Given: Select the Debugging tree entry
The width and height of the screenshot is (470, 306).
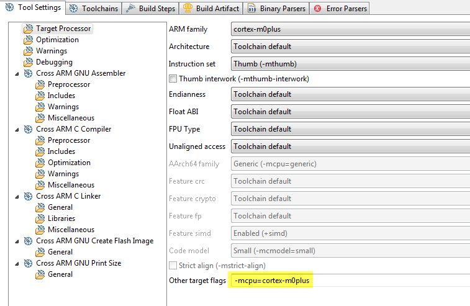Looking at the screenshot, I should (x=54, y=62).
